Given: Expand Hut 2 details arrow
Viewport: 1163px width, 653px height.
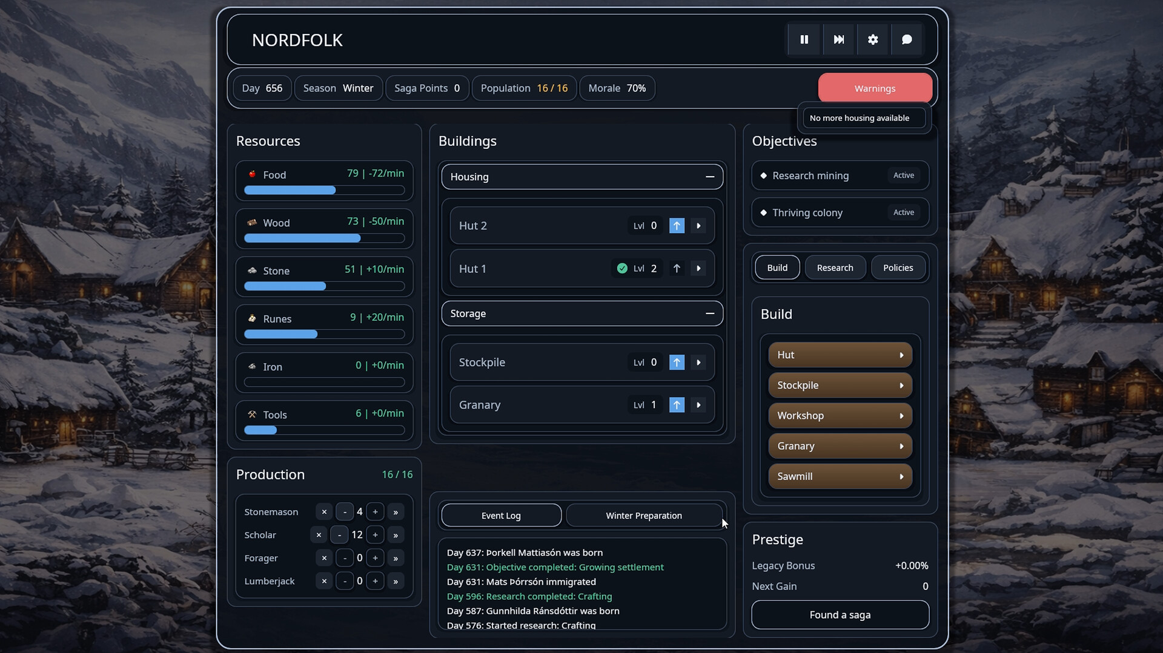Looking at the screenshot, I should 698,226.
